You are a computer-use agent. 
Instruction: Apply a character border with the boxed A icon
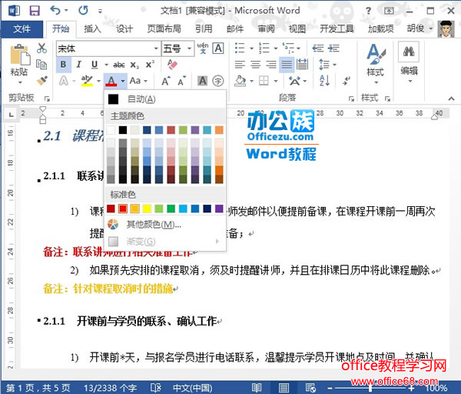(218, 48)
